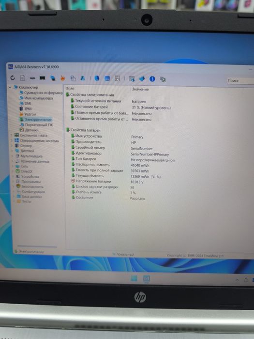Click the 39763 mWh value
254x339 pixels.
coord(140,171)
